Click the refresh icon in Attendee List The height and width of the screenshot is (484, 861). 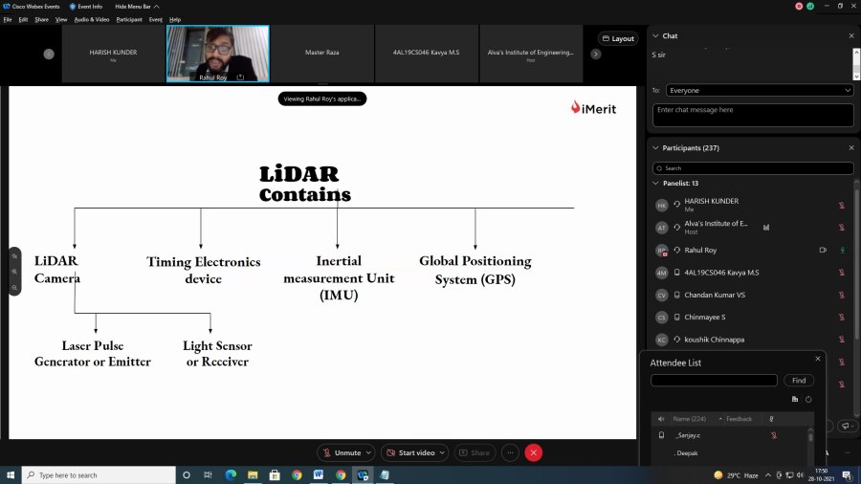tap(808, 399)
